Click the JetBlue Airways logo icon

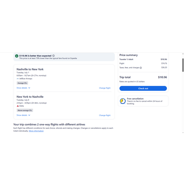(x=18, y=79)
